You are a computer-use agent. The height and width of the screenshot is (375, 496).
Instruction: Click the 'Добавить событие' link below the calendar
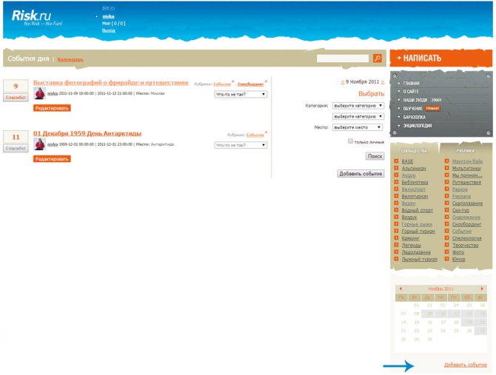[466, 365]
